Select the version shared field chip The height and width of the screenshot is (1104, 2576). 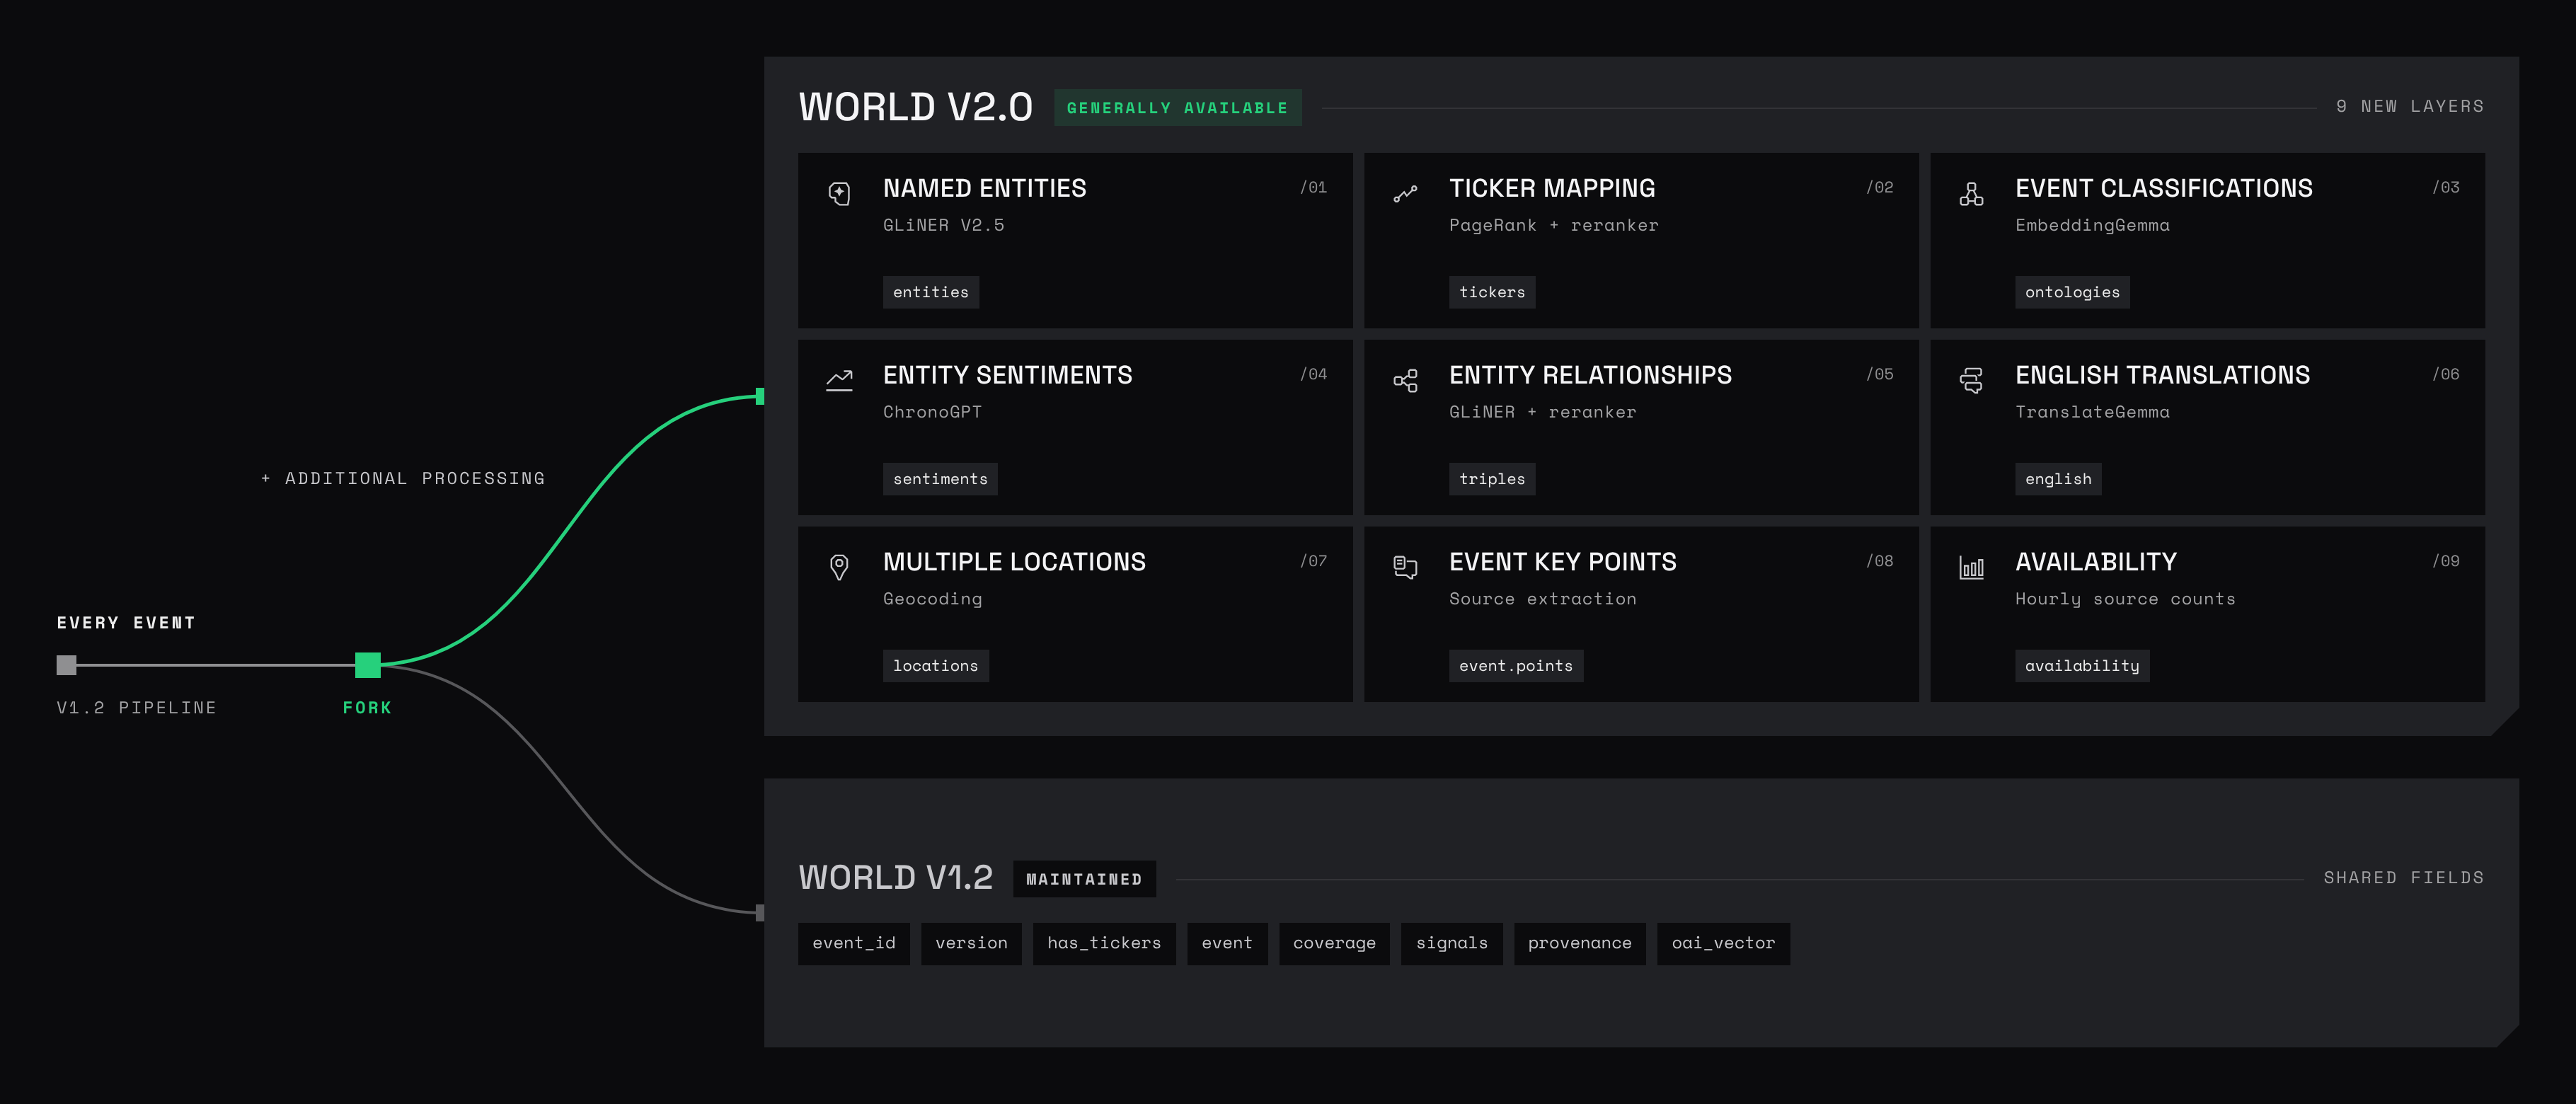[971, 943]
